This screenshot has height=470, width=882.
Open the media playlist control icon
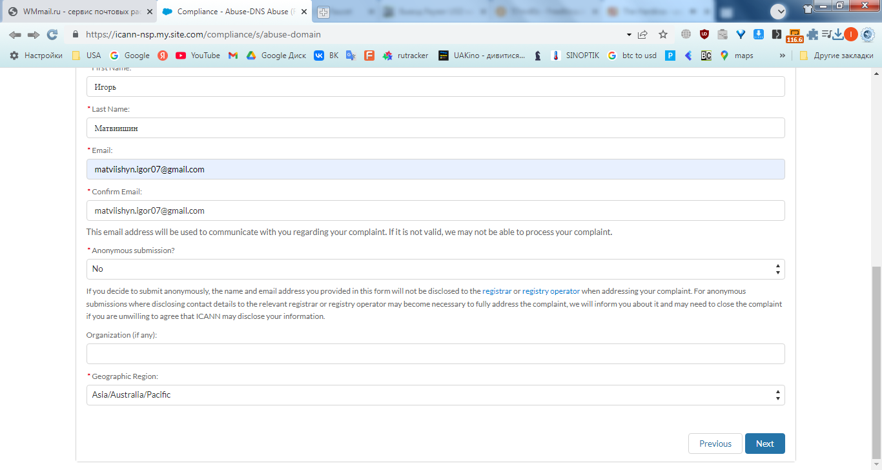[826, 34]
